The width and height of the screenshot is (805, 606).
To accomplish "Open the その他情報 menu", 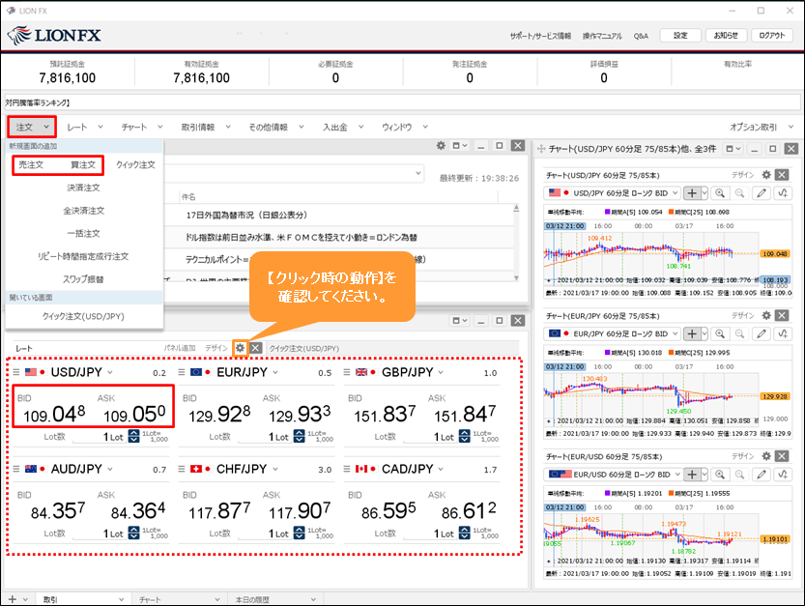I will click(276, 127).
